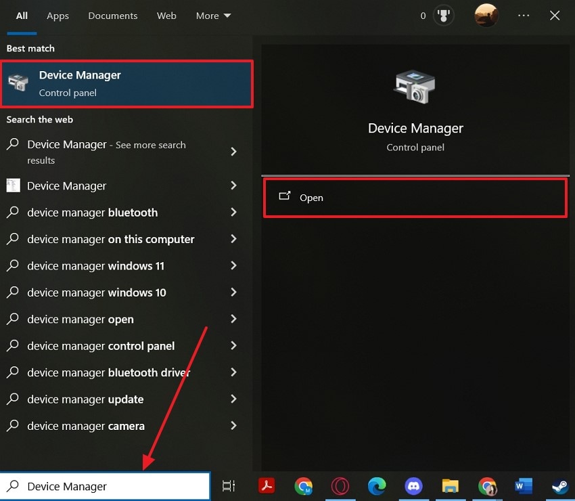Select 'device manager control panel' suggestion
This screenshot has width=575, height=501.
101,346
